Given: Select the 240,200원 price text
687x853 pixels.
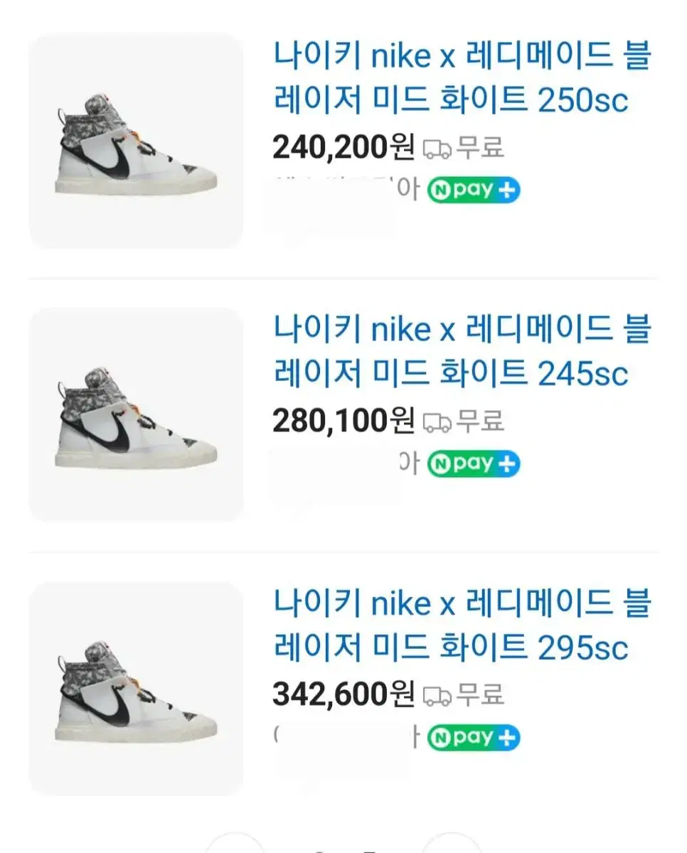Looking at the screenshot, I should click(x=343, y=147).
